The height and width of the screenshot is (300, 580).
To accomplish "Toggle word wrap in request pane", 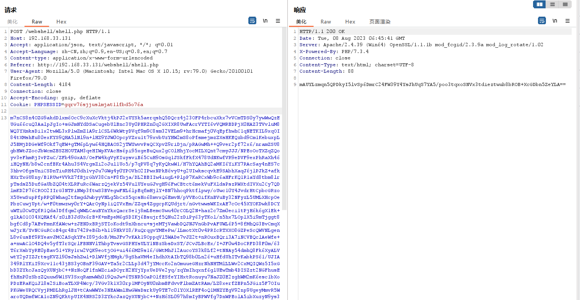I will tap(252, 21).
